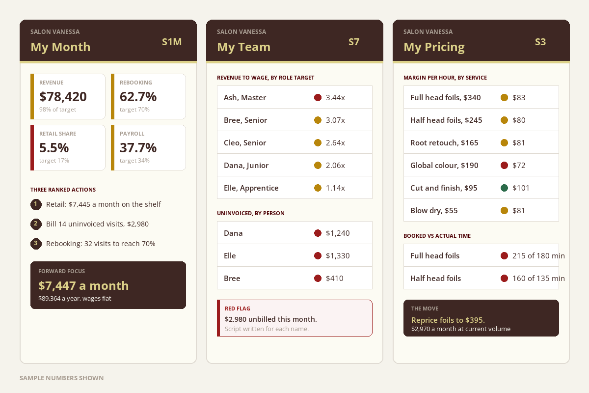Click the 3.07x value for Bree

pos(335,120)
